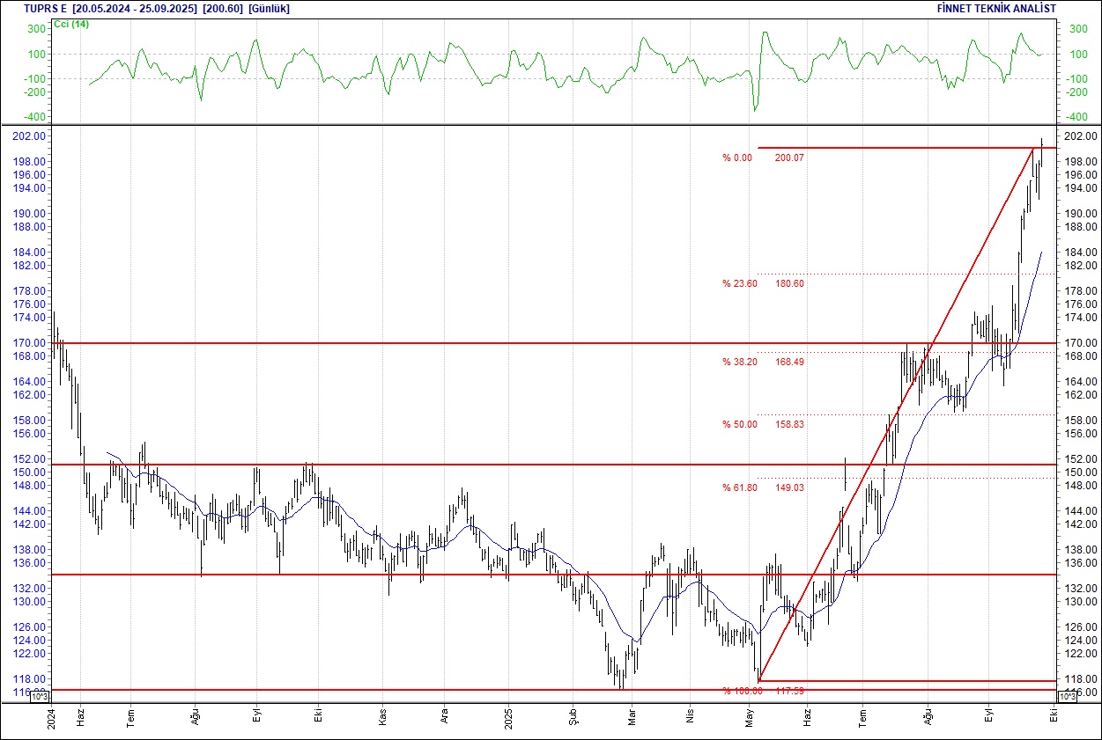Click -400 on the right CCI axis
The height and width of the screenshot is (740, 1102).
click(1076, 117)
